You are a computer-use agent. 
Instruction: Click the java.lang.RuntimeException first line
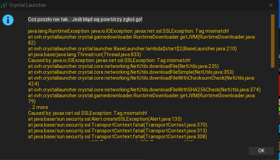(128, 31)
